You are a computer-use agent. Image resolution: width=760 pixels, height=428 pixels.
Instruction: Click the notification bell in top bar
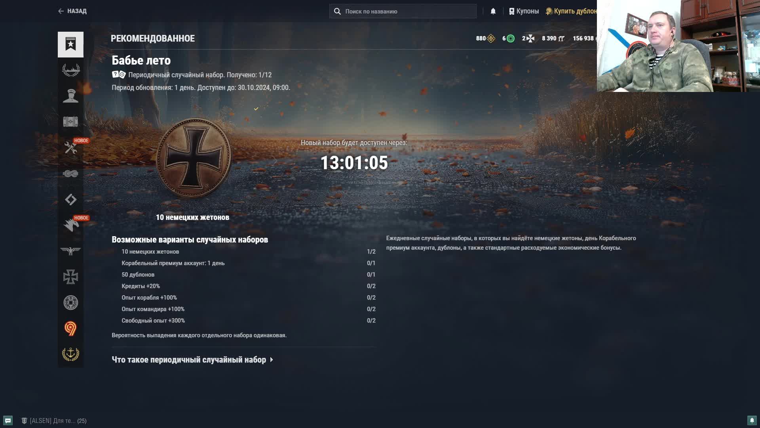(493, 11)
